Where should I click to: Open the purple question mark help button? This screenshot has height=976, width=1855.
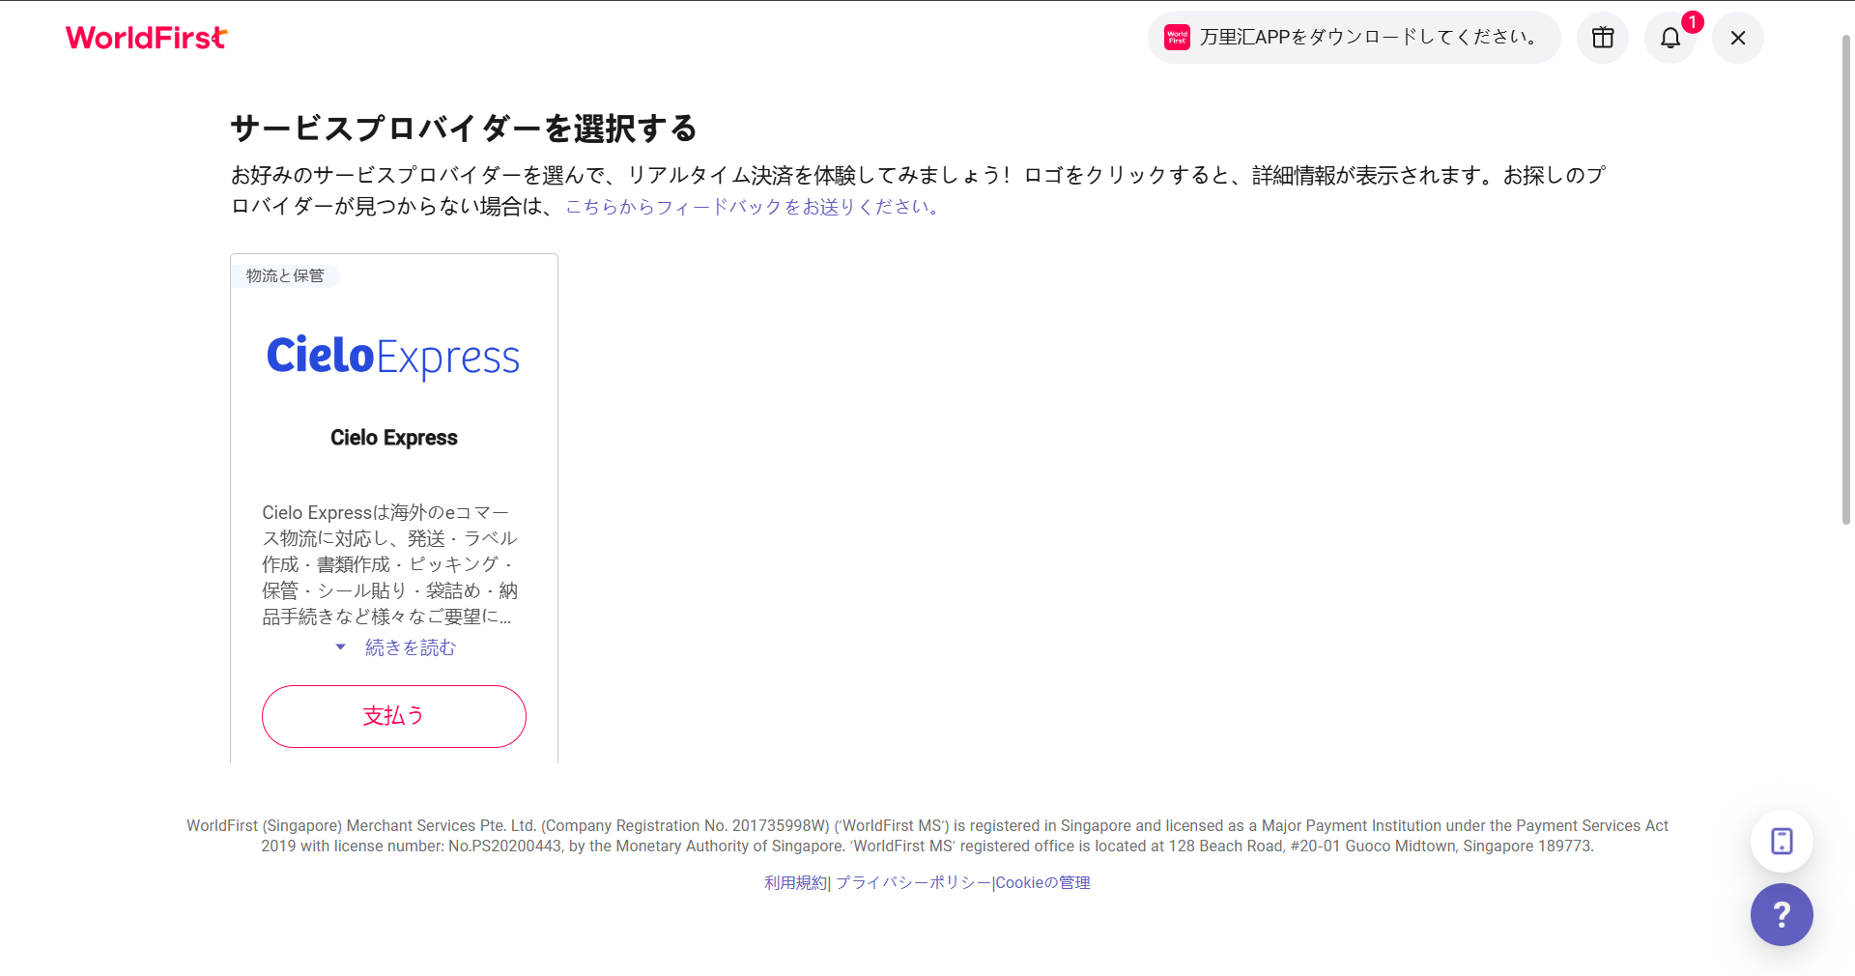[1782, 914]
